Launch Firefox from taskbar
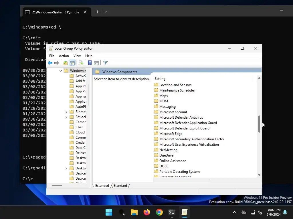 coord(147,212)
